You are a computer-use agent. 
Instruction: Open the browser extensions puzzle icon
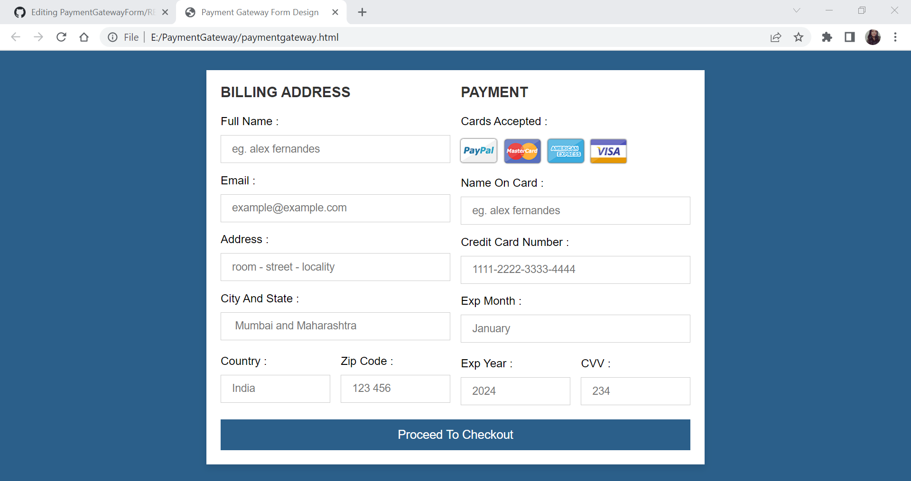pyautogui.click(x=827, y=37)
